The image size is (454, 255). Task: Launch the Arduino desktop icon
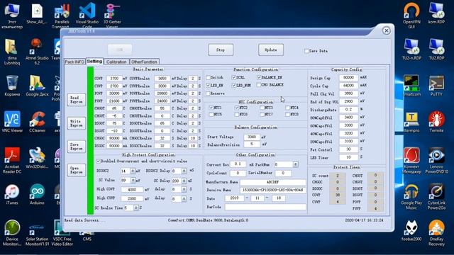pos(37,194)
